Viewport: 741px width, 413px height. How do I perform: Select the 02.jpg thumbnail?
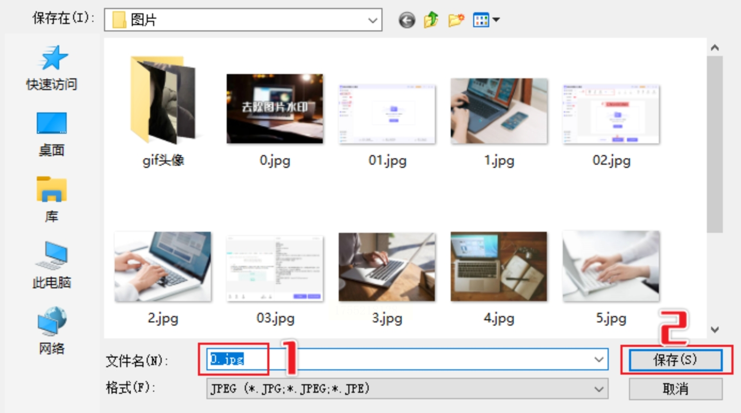point(611,114)
